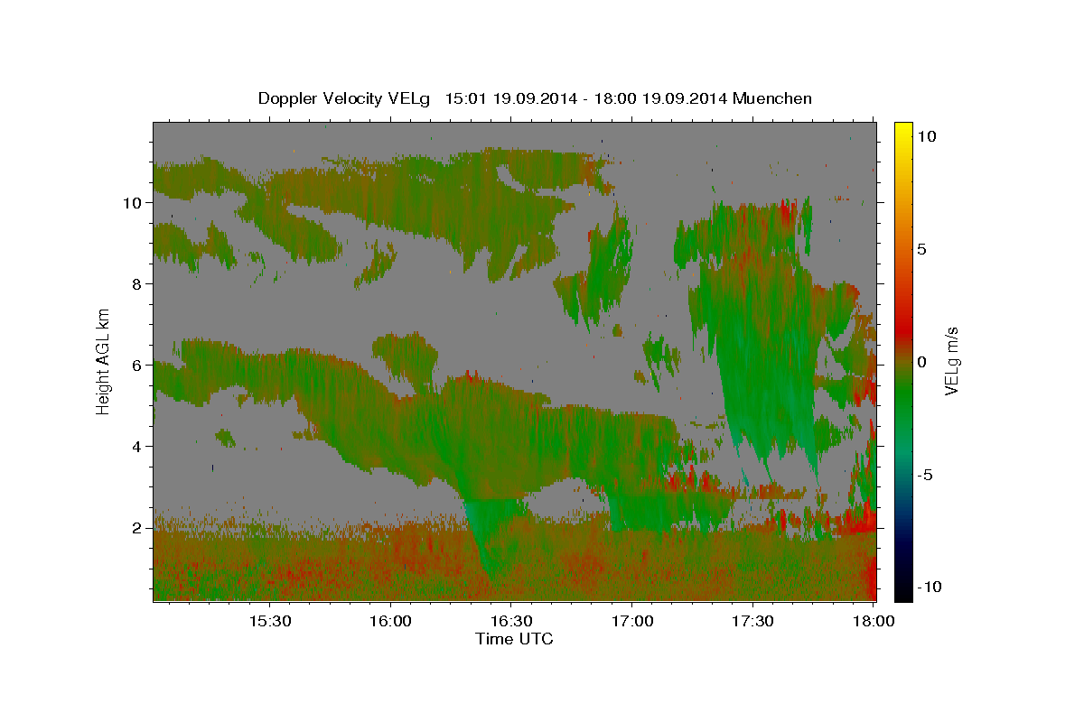
Task: Click the height axis label '10'
Action: coord(132,203)
